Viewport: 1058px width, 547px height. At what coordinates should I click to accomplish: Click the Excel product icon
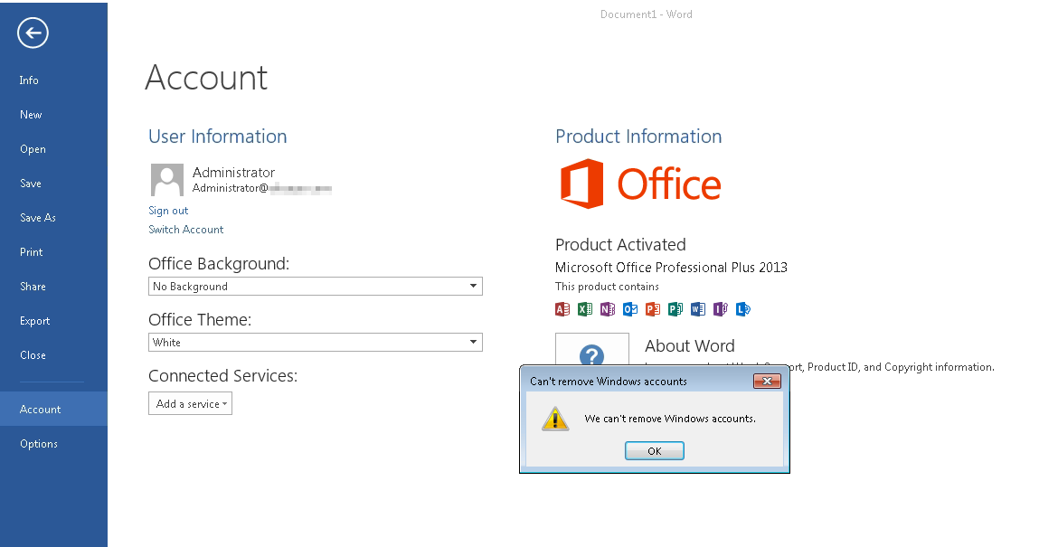click(x=585, y=309)
